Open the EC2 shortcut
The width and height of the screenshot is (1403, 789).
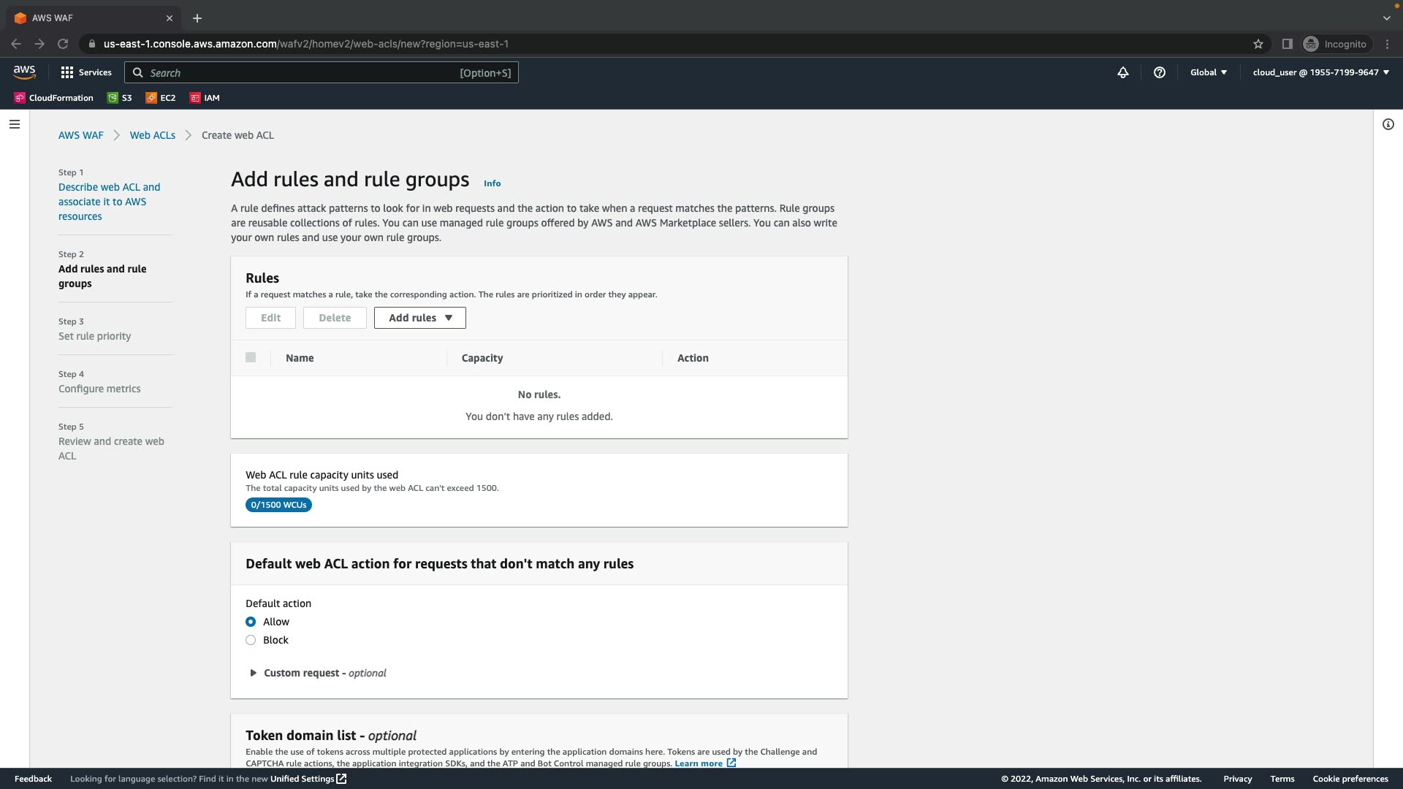click(161, 98)
